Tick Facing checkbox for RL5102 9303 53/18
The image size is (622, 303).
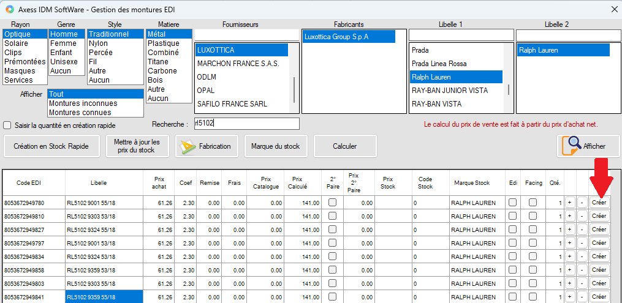tap(533, 216)
